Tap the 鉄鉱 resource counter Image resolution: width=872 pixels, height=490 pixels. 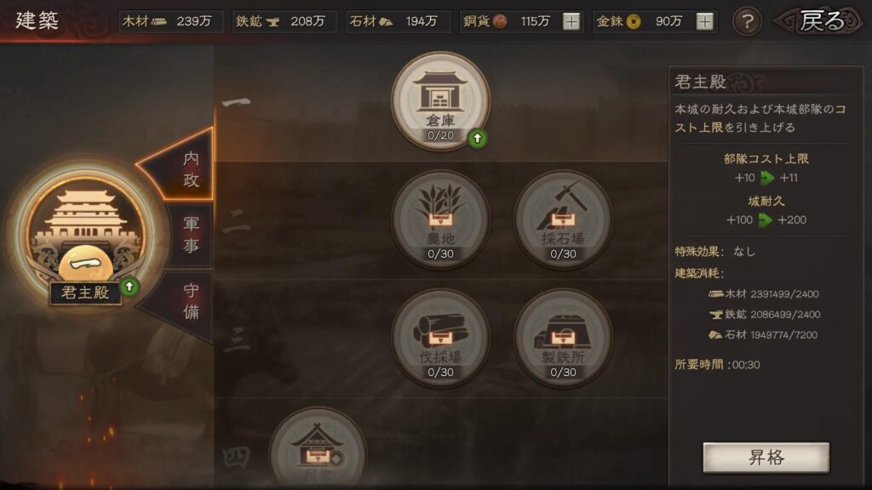click(x=284, y=21)
